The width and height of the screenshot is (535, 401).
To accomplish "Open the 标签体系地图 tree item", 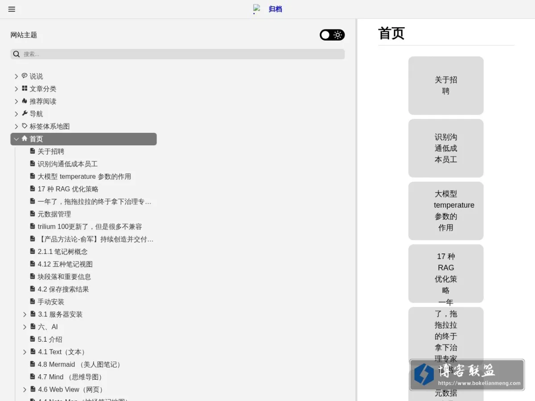I will 50,127.
